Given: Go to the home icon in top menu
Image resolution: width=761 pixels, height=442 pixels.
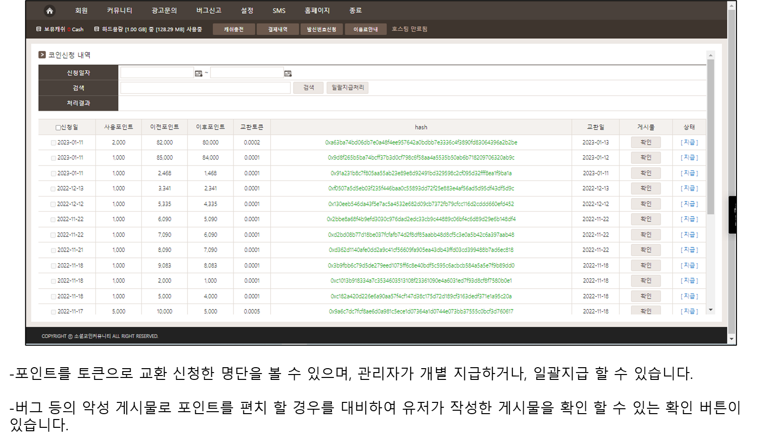Looking at the screenshot, I should (49, 11).
